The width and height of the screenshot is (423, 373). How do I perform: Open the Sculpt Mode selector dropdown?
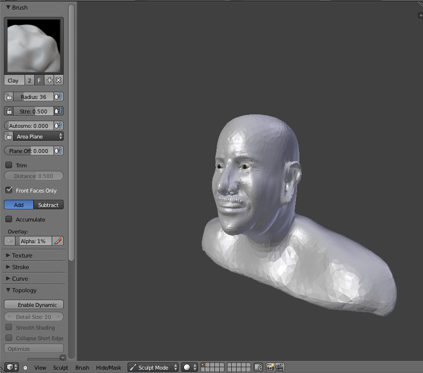tap(153, 368)
